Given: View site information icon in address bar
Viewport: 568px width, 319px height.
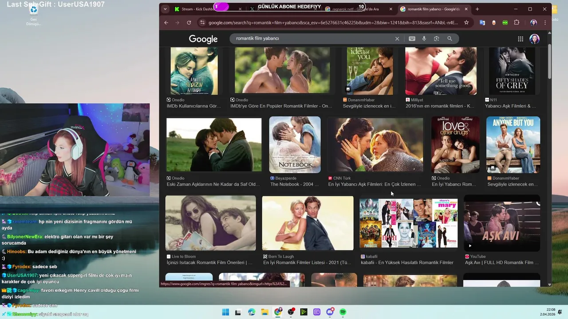Looking at the screenshot, I should [x=202, y=23].
